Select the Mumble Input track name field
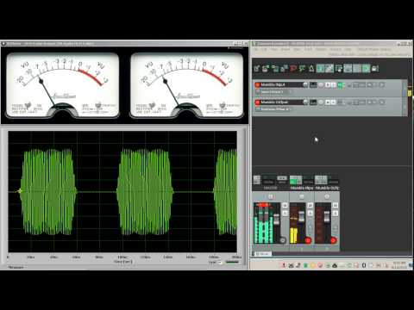 coord(281,84)
